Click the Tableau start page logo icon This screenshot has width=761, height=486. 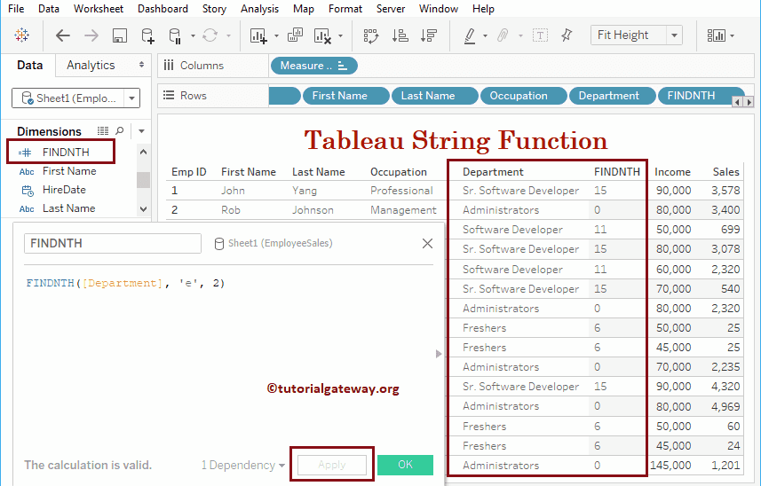tap(22, 35)
